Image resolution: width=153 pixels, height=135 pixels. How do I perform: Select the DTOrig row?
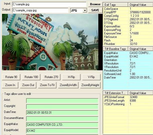coord(128,23)
